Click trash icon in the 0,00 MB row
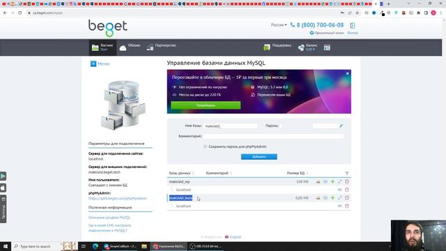Image resolution: width=446 pixels, height=251 pixels. [347, 198]
